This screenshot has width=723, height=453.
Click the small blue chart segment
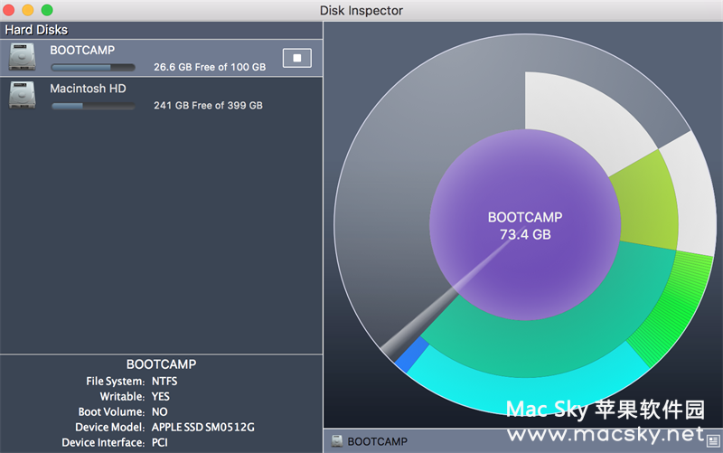[x=412, y=354]
